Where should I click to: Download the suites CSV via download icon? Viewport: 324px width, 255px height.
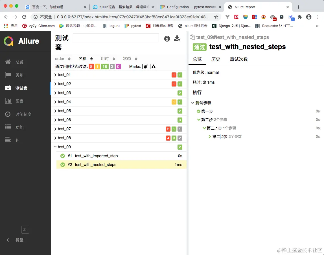click(x=177, y=38)
